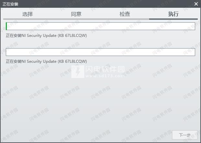Click the lightning bolt watermark logo

point(78,71)
